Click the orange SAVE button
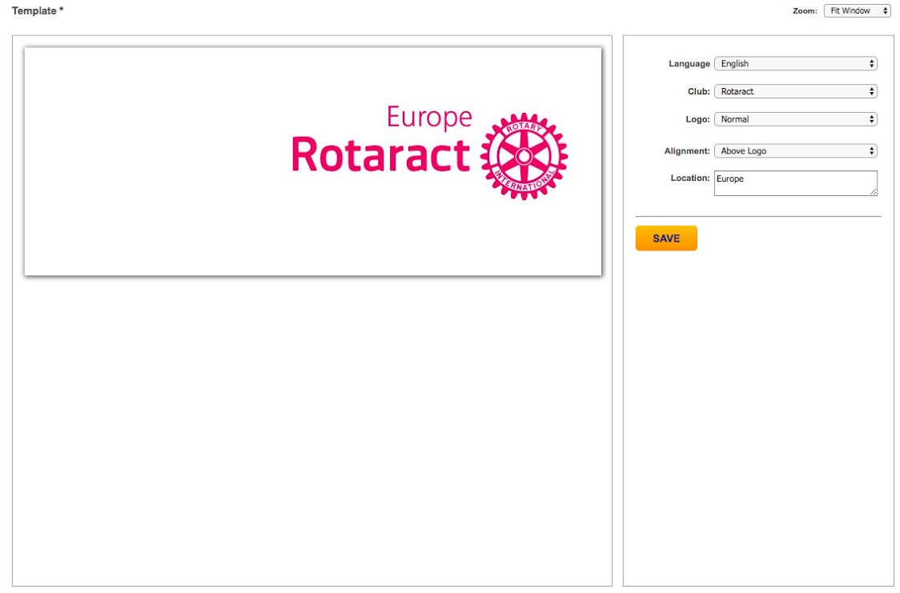This screenshot has height=593, width=900. (666, 238)
